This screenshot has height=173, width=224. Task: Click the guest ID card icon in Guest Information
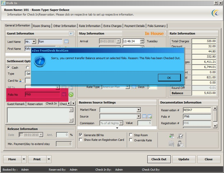71,33
